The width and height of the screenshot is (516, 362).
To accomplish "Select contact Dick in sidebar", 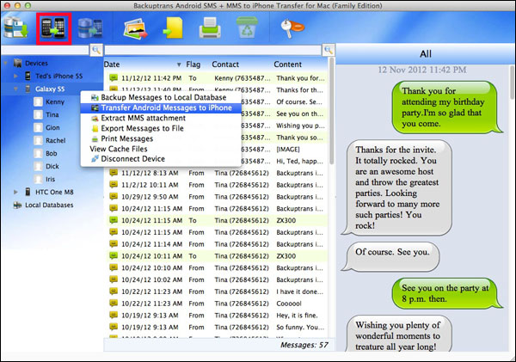I will [x=52, y=166].
